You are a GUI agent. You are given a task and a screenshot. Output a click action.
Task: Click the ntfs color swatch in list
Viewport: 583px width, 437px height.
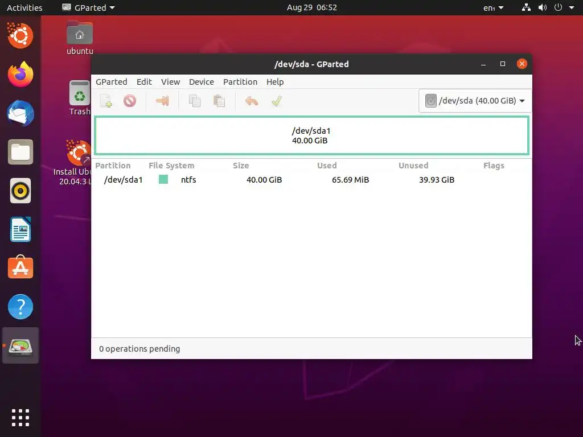point(163,179)
